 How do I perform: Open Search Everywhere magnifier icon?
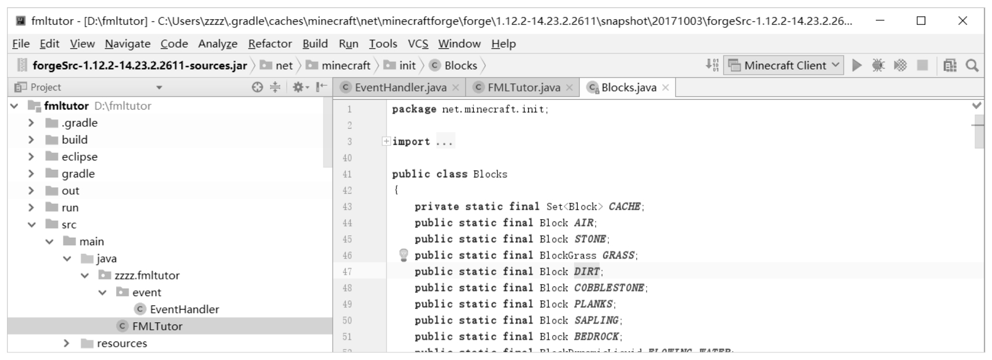[x=972, y=66]
